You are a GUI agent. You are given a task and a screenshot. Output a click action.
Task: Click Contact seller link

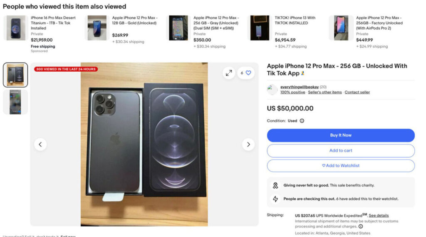pos(357,92)
